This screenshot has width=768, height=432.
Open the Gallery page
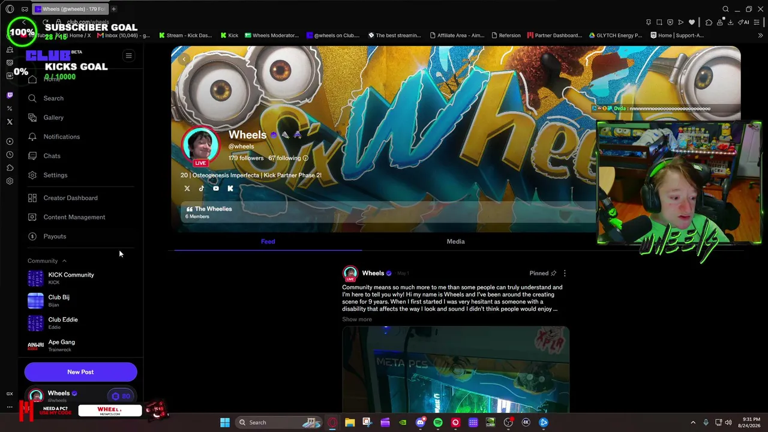[x=53, y=118]
